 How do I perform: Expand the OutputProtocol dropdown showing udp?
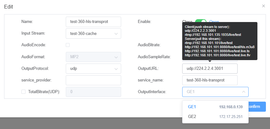pos(93,69)
